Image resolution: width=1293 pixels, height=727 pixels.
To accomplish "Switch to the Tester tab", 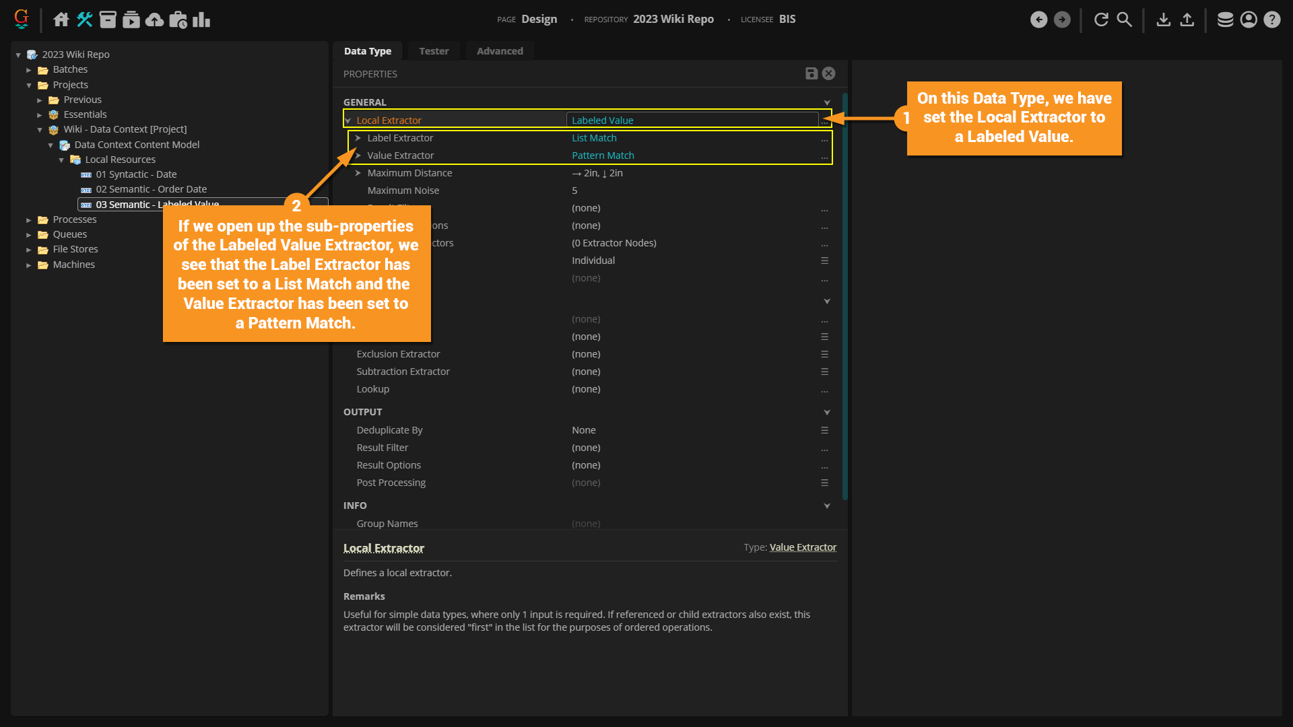I will point(434,51).
